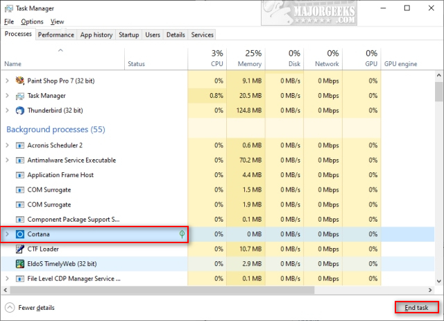Click the horizontal scrollbar left arrow
Viewport: 444px width, 321px height.
click(x=5, y=290)
